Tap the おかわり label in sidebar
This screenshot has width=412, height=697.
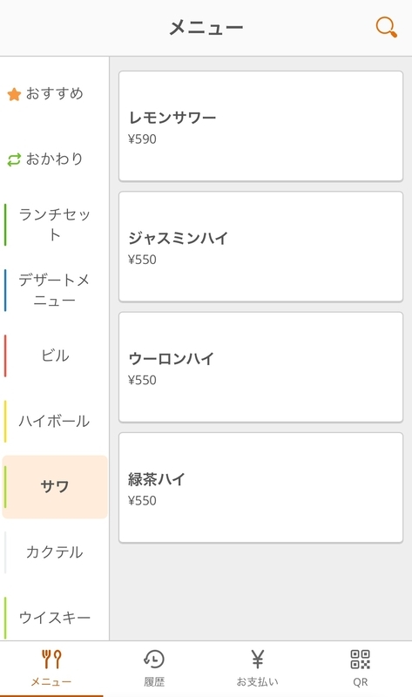(x=54, y=159)
